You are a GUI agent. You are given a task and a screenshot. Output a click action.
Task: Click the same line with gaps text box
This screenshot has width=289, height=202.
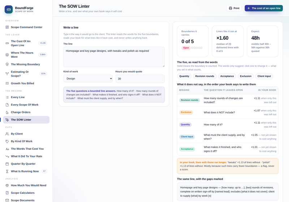(x=228, y=192)
